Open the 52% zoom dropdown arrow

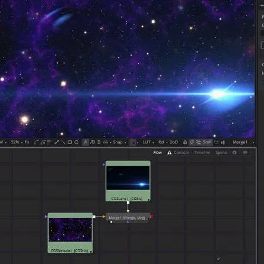[22, 143]
